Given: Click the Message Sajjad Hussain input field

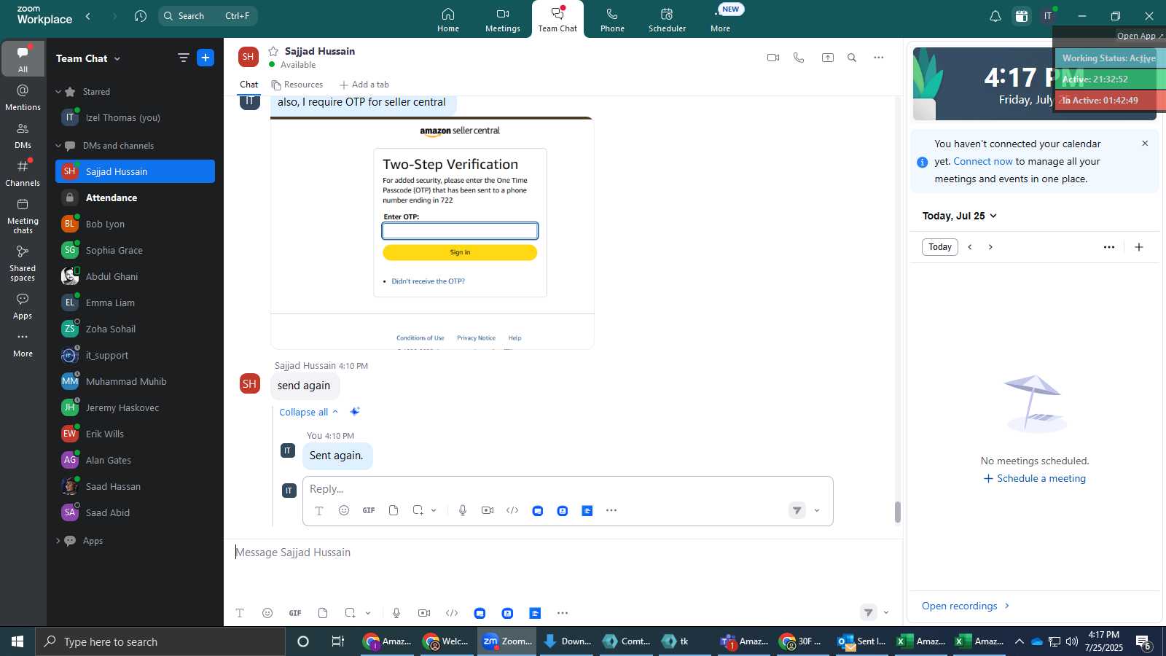Looking at the screenshot, I should 561,552.
